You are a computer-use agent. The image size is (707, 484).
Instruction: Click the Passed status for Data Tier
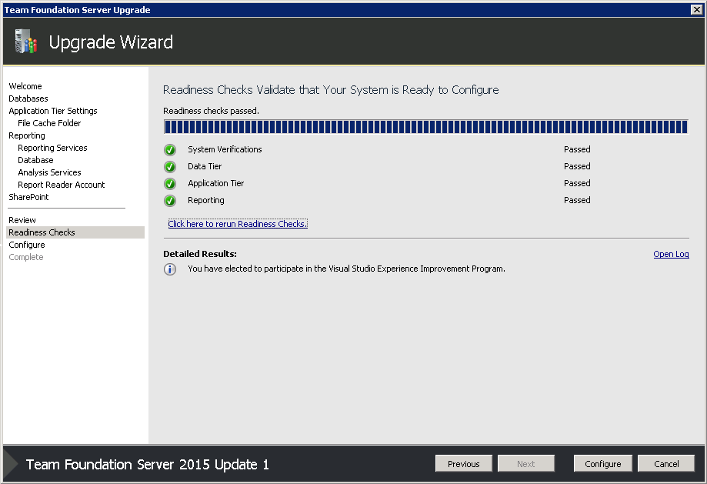[577, 166]
